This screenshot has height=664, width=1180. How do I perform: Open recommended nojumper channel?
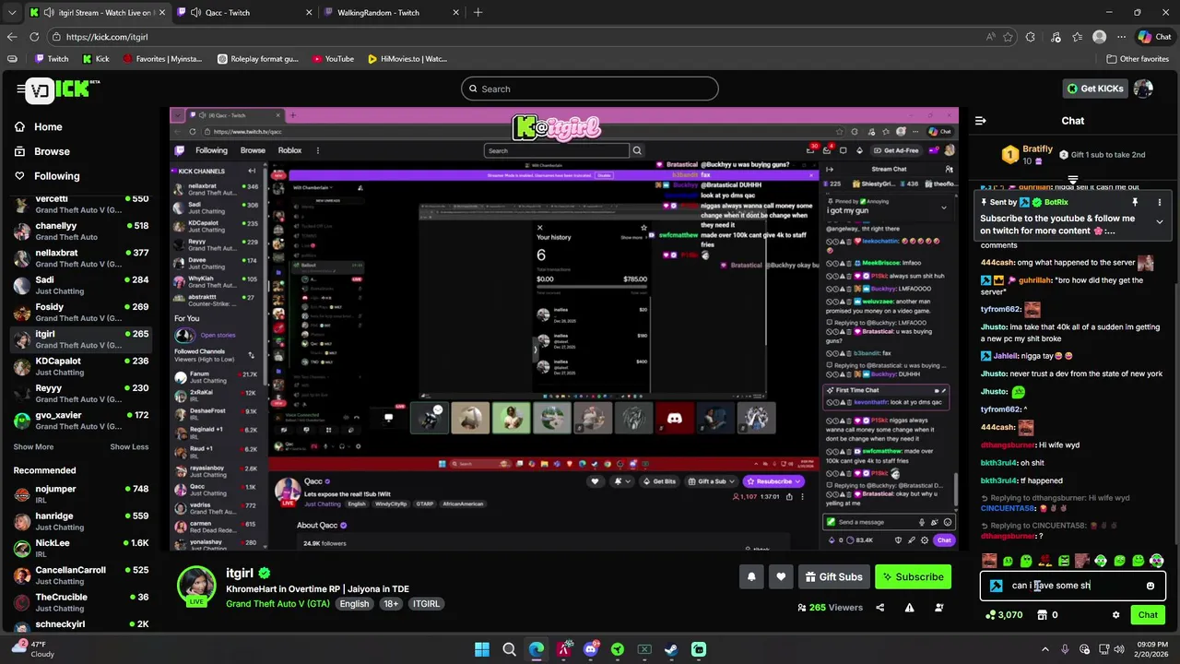pyautogui.click(x=80, y=494)
